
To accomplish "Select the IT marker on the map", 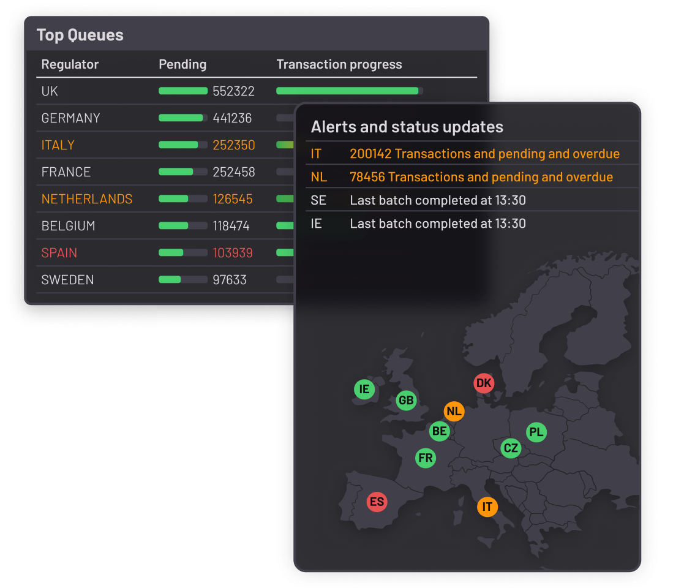I will 487,507.
